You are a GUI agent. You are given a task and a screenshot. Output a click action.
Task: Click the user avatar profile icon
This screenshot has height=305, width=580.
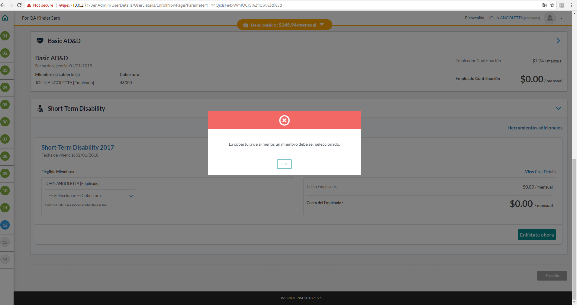550,18
